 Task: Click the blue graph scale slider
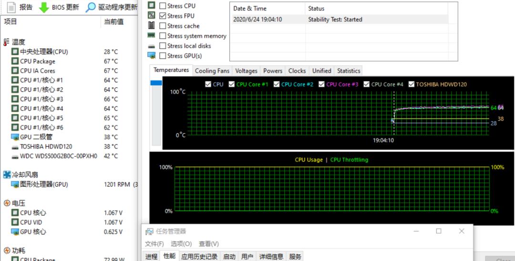pos(156,83)
